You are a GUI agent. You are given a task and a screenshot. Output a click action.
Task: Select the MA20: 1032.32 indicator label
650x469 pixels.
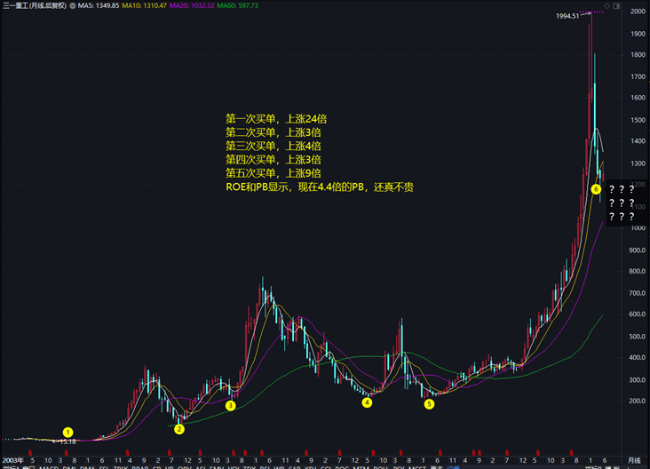coord(192,6)
